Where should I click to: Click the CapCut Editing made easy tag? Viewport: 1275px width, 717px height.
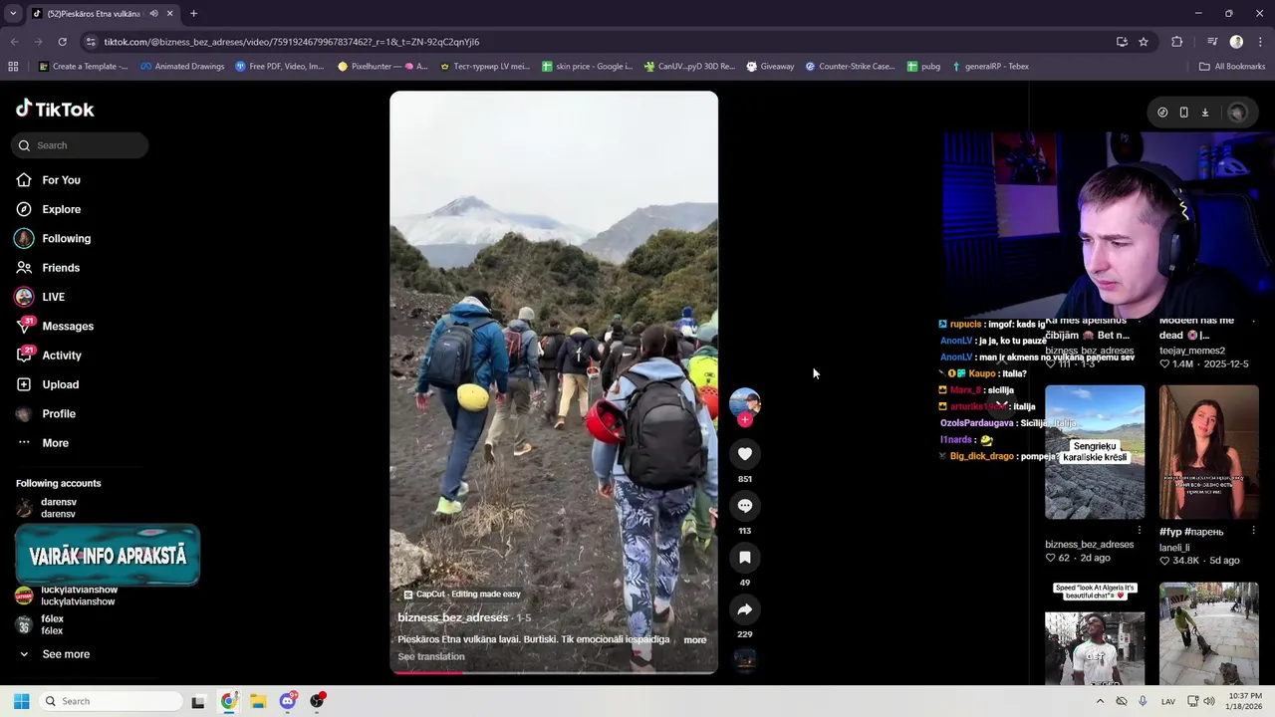pos(462,595)
